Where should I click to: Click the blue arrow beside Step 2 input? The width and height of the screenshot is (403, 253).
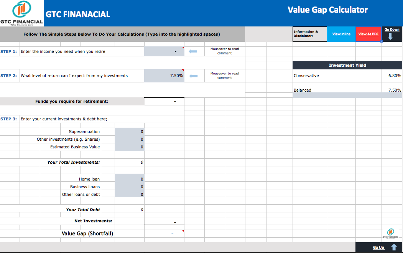(193, 76)
